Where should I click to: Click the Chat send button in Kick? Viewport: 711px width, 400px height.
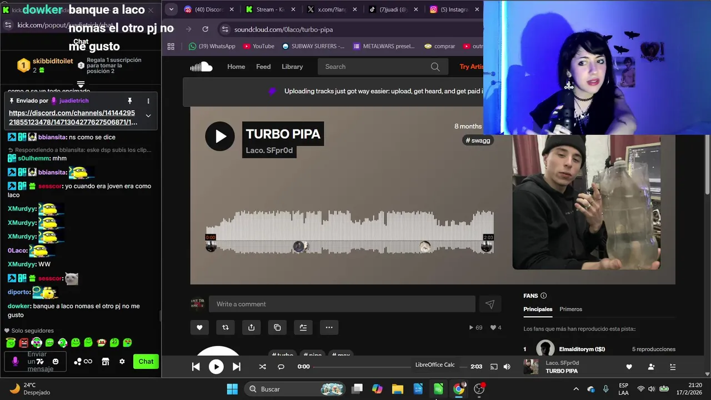click(x=146, y=361)
